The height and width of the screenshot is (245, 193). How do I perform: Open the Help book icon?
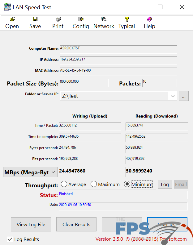pos(150,19)
